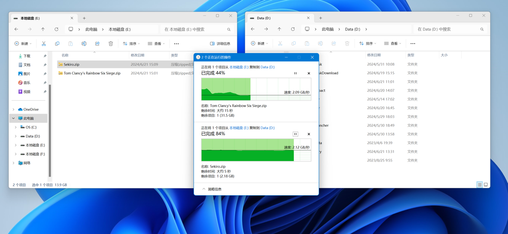The image size is (508, 234).
Task: Add new tab in Data (D:) window
Action: tap(320, 18)
